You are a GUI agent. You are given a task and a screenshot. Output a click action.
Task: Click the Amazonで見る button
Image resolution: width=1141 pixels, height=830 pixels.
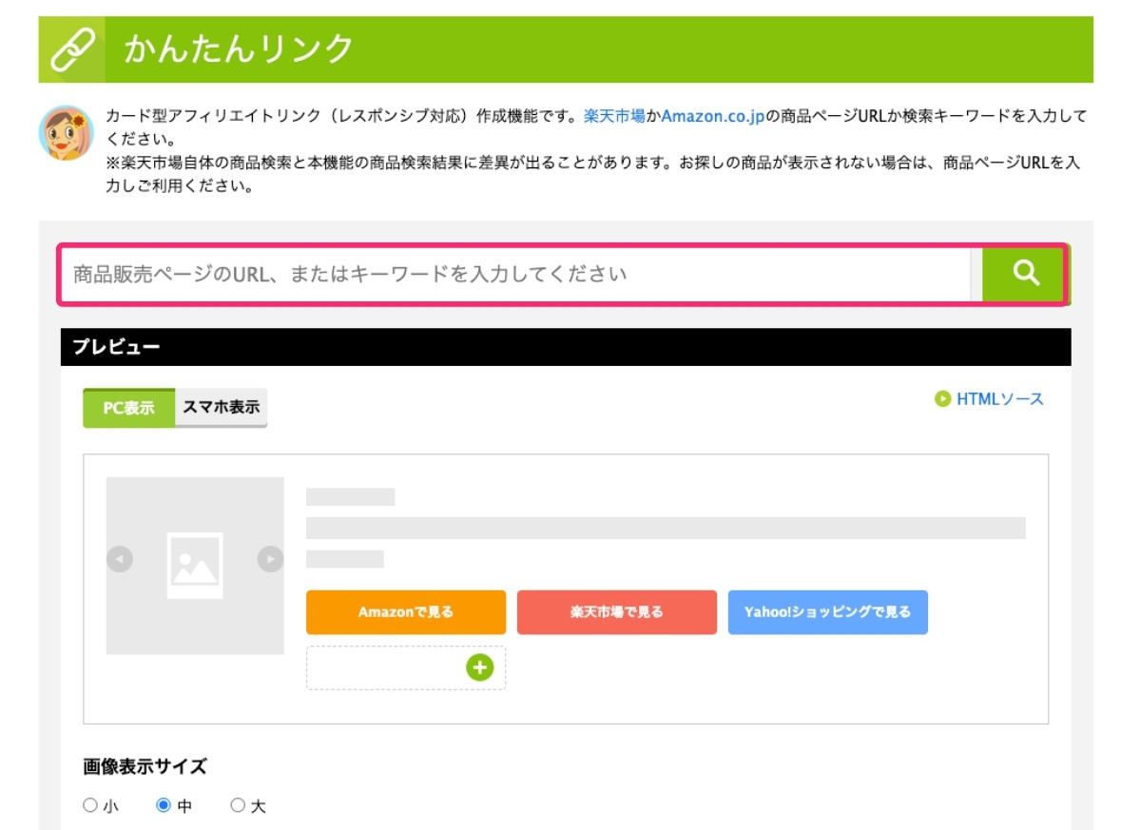(406, 612)
